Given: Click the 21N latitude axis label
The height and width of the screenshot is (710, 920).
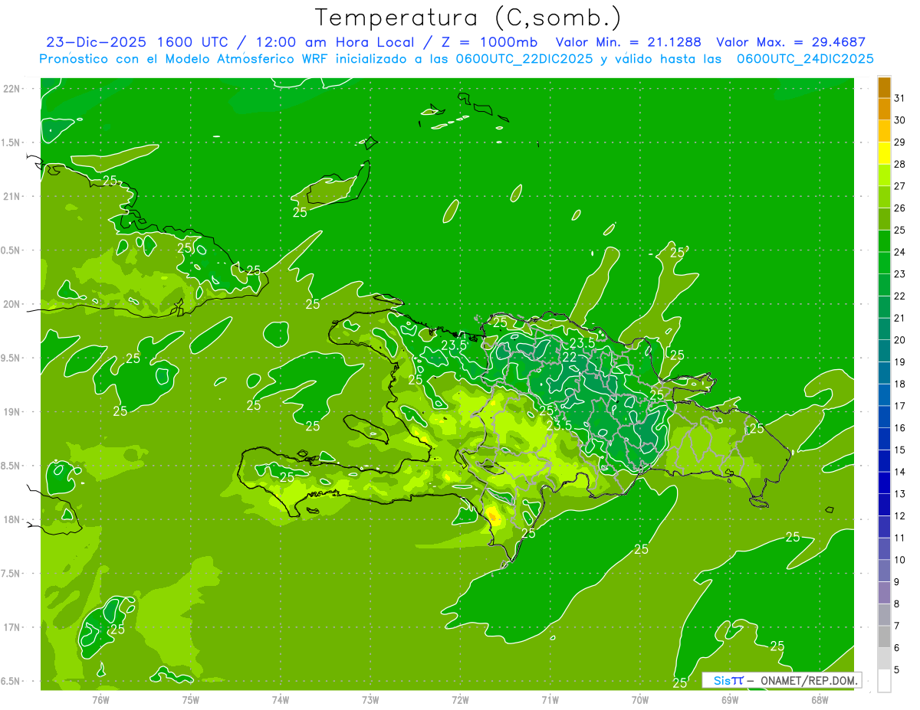Looking at the screenshot, I should coord(12,196).
